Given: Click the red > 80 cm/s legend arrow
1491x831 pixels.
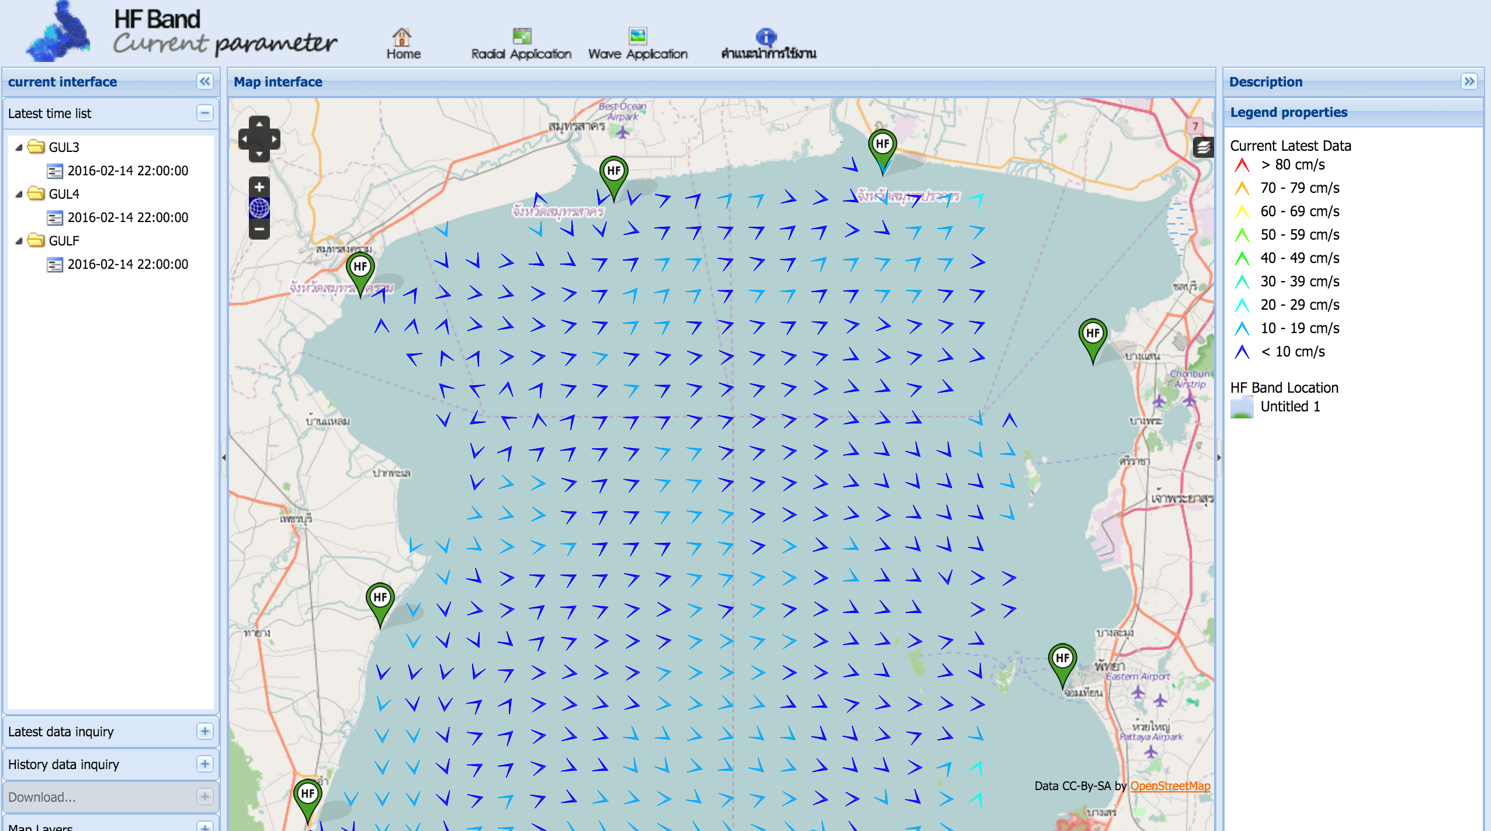Looking at the screenshot, I should tap(1242, 165).
